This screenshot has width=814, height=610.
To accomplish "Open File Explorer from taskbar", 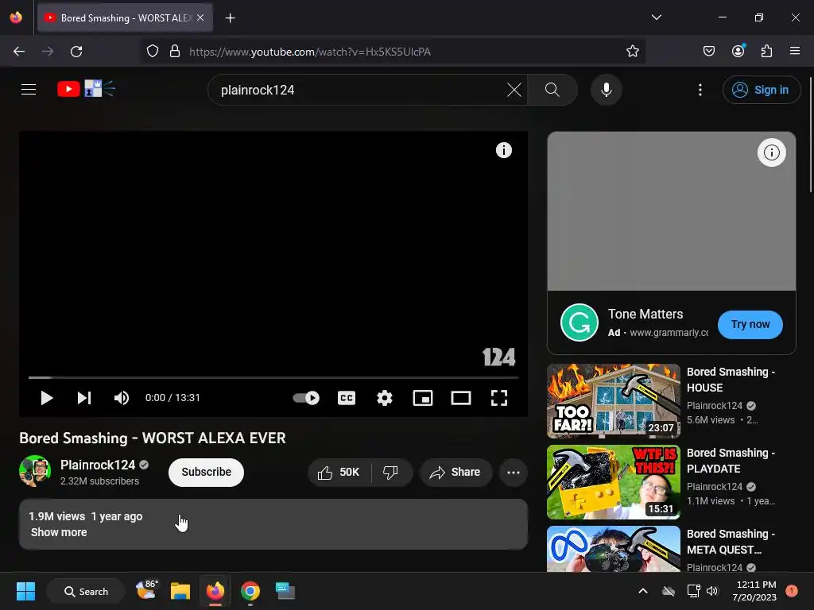I will (x=180, y=591).
